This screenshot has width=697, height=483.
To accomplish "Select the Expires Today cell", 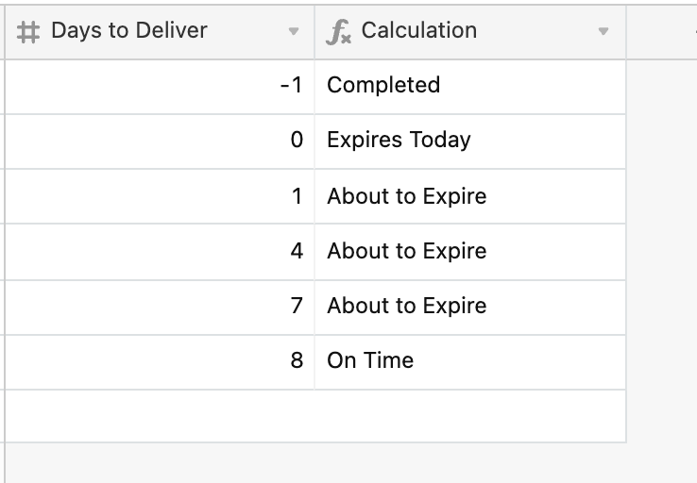I will tap(470, 142).
